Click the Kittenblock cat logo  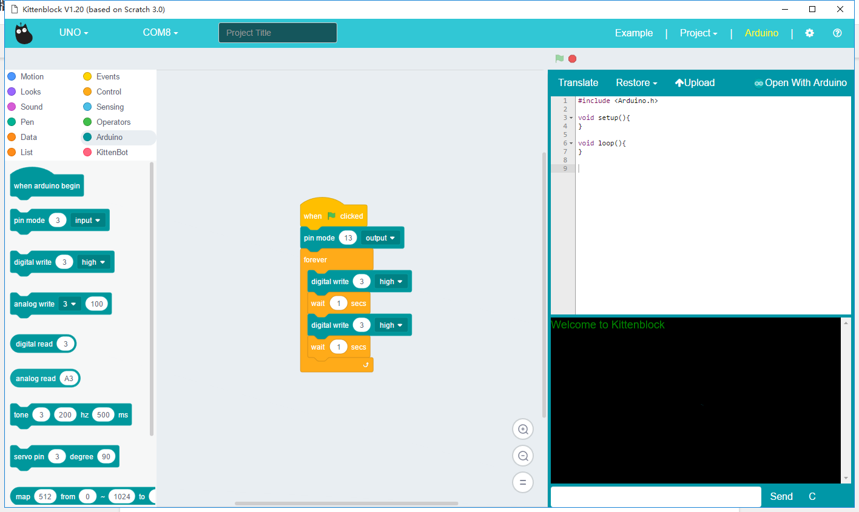click(24, 33)
